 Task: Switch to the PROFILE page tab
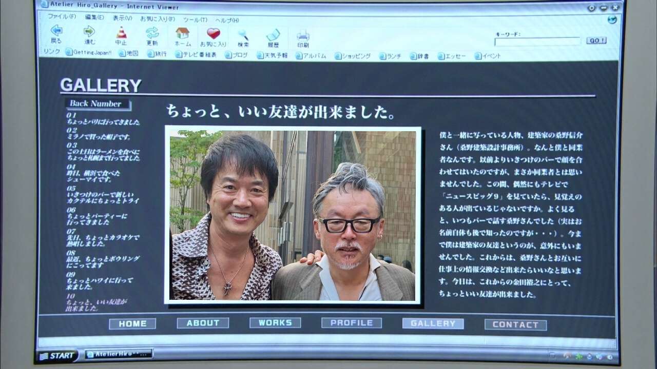(x=352, y=323)
